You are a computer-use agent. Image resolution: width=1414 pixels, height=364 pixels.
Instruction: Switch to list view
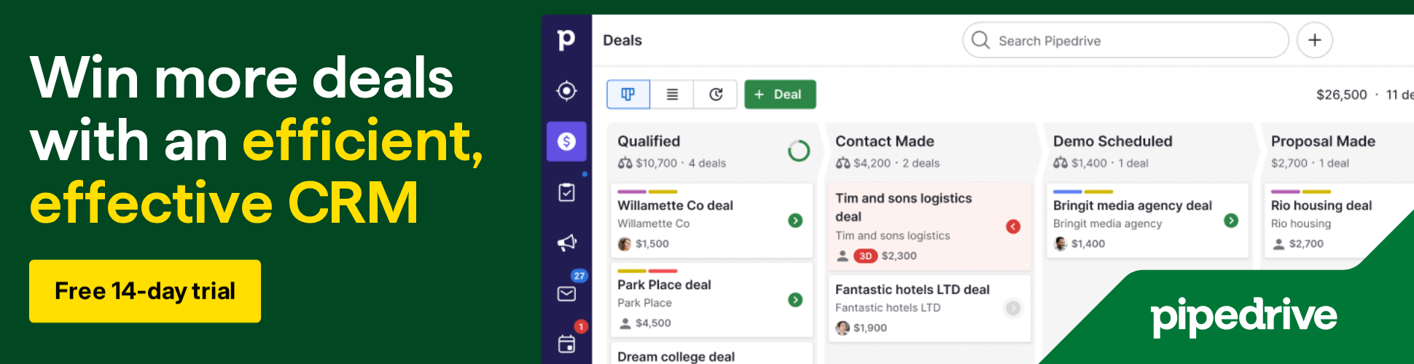(x=672, y=95)
